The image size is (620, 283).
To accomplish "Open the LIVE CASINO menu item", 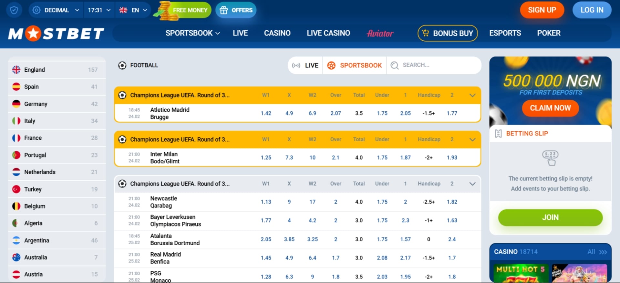I will coord(328,33).
